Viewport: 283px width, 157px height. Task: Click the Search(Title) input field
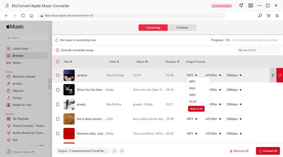(x=259, y=50)
